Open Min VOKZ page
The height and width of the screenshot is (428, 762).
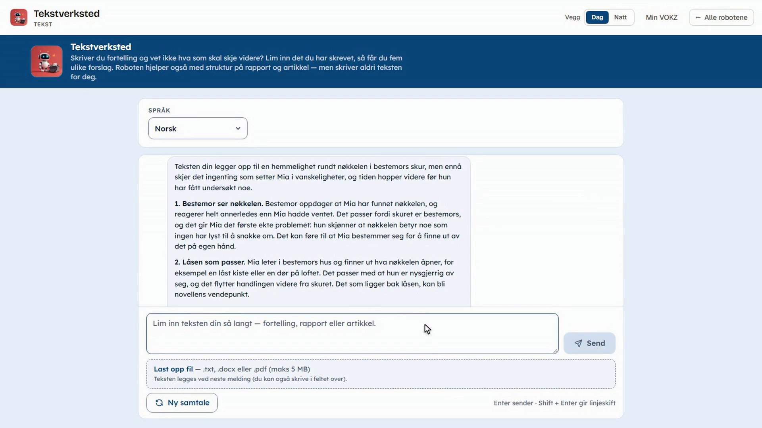661,17
